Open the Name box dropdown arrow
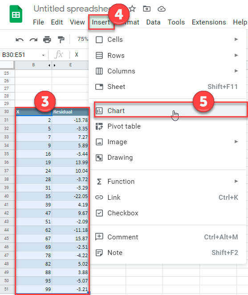This screenshot has width=248, height=295. click(43, 55)
